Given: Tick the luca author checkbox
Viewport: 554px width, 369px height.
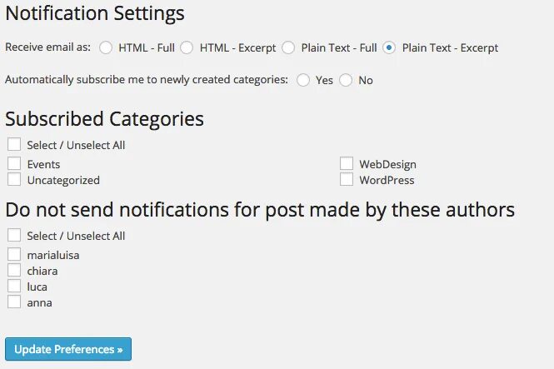Looking at the screenshot, I should click(x=14, y=286).
